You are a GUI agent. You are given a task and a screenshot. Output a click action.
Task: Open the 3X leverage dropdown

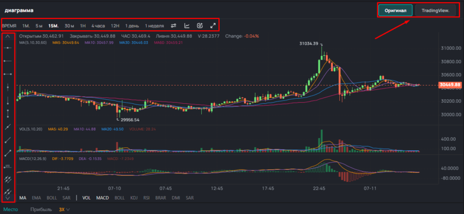click(x=64, y=209)
